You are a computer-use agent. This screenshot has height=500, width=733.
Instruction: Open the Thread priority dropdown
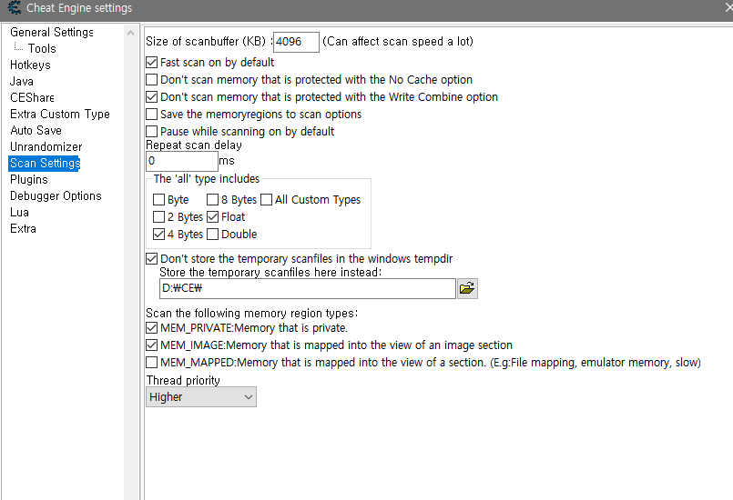point(201,397)
